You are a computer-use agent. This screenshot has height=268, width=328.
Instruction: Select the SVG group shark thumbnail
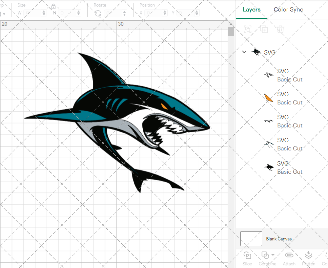pos(256,52)
